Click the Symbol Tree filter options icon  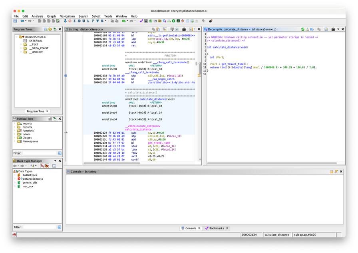point(60,153)
